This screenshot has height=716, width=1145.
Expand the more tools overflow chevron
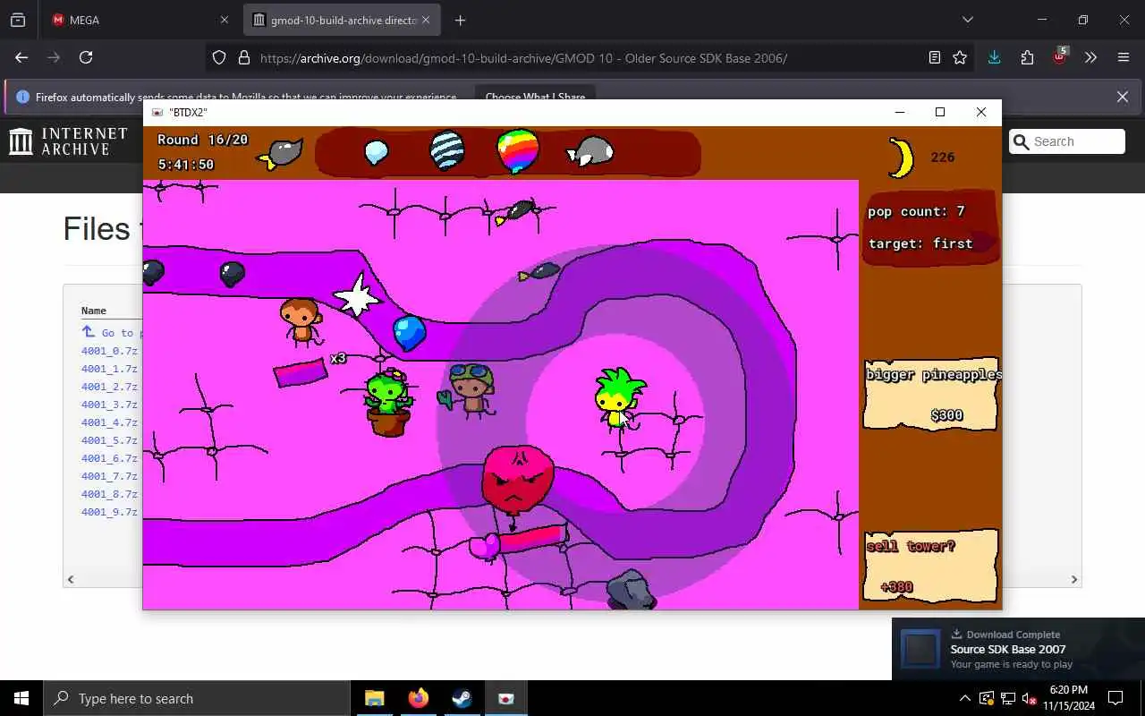click(x=1090, y=57)
